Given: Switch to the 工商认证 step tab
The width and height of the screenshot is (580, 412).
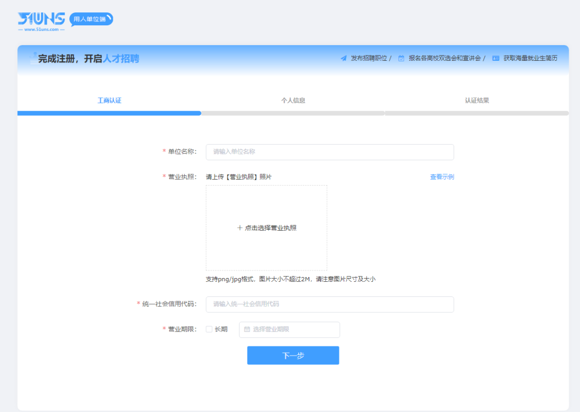Looking at the screenshot, I should click(109, 101).
